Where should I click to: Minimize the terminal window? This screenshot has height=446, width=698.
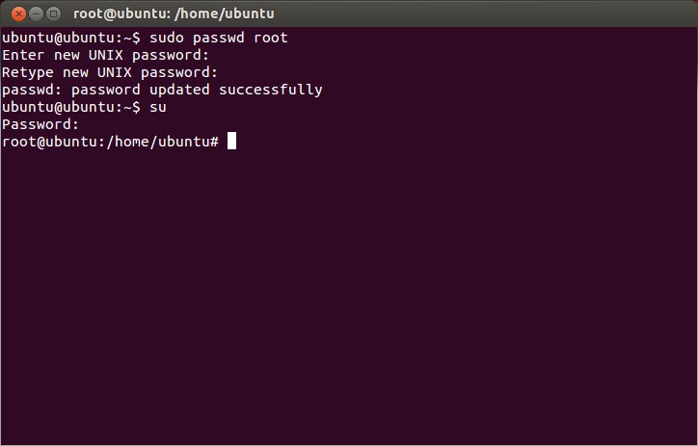click(x=36, y=13)
